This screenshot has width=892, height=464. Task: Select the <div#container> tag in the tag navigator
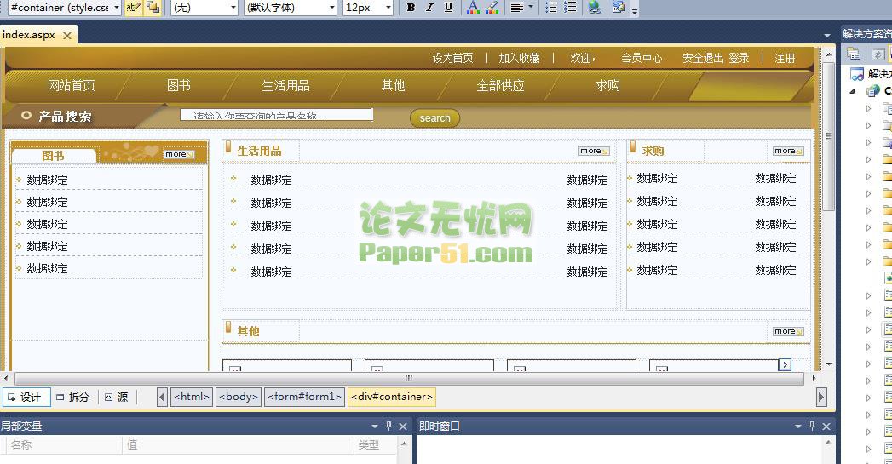[x=392, y=397]
